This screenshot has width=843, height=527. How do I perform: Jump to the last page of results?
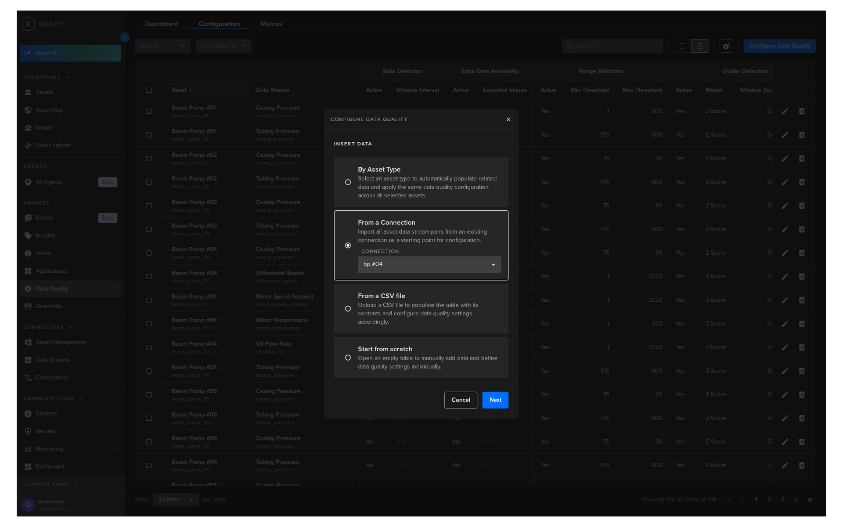[810, 500]
